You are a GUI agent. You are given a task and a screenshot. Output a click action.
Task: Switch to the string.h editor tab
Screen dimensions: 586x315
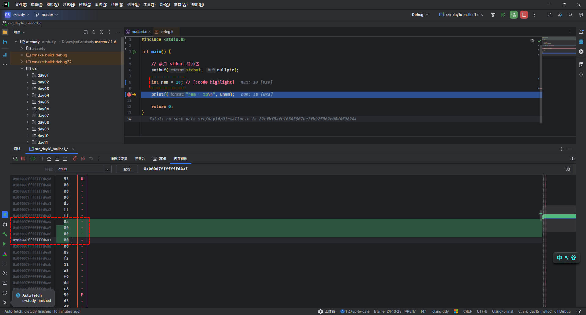[x=166, y=32]
